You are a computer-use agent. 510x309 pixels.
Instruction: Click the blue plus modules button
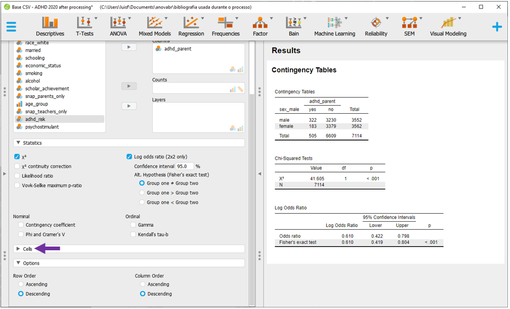pos(497,27)
